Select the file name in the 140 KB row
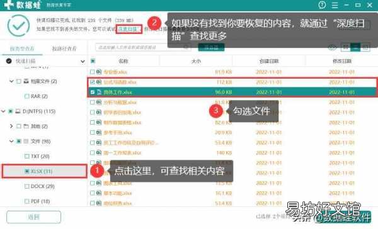This screenshot has height=229, width=378. [x=122, y=153]
